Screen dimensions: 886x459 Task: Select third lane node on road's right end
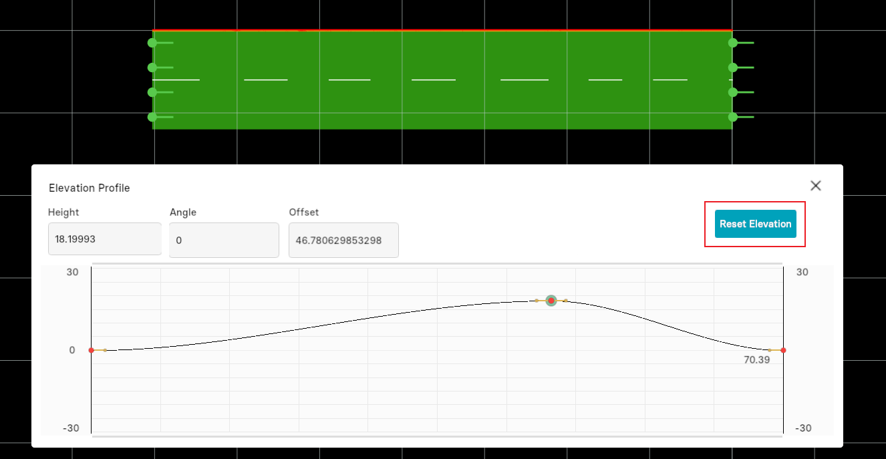pos(733,92)
